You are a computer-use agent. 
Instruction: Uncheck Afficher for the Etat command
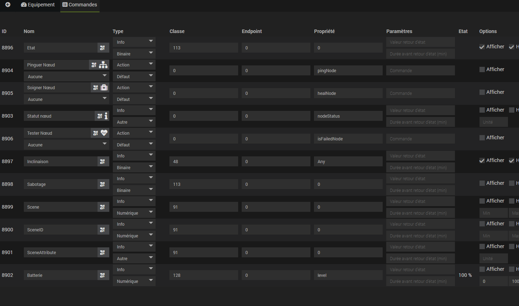tap(482, 47)
